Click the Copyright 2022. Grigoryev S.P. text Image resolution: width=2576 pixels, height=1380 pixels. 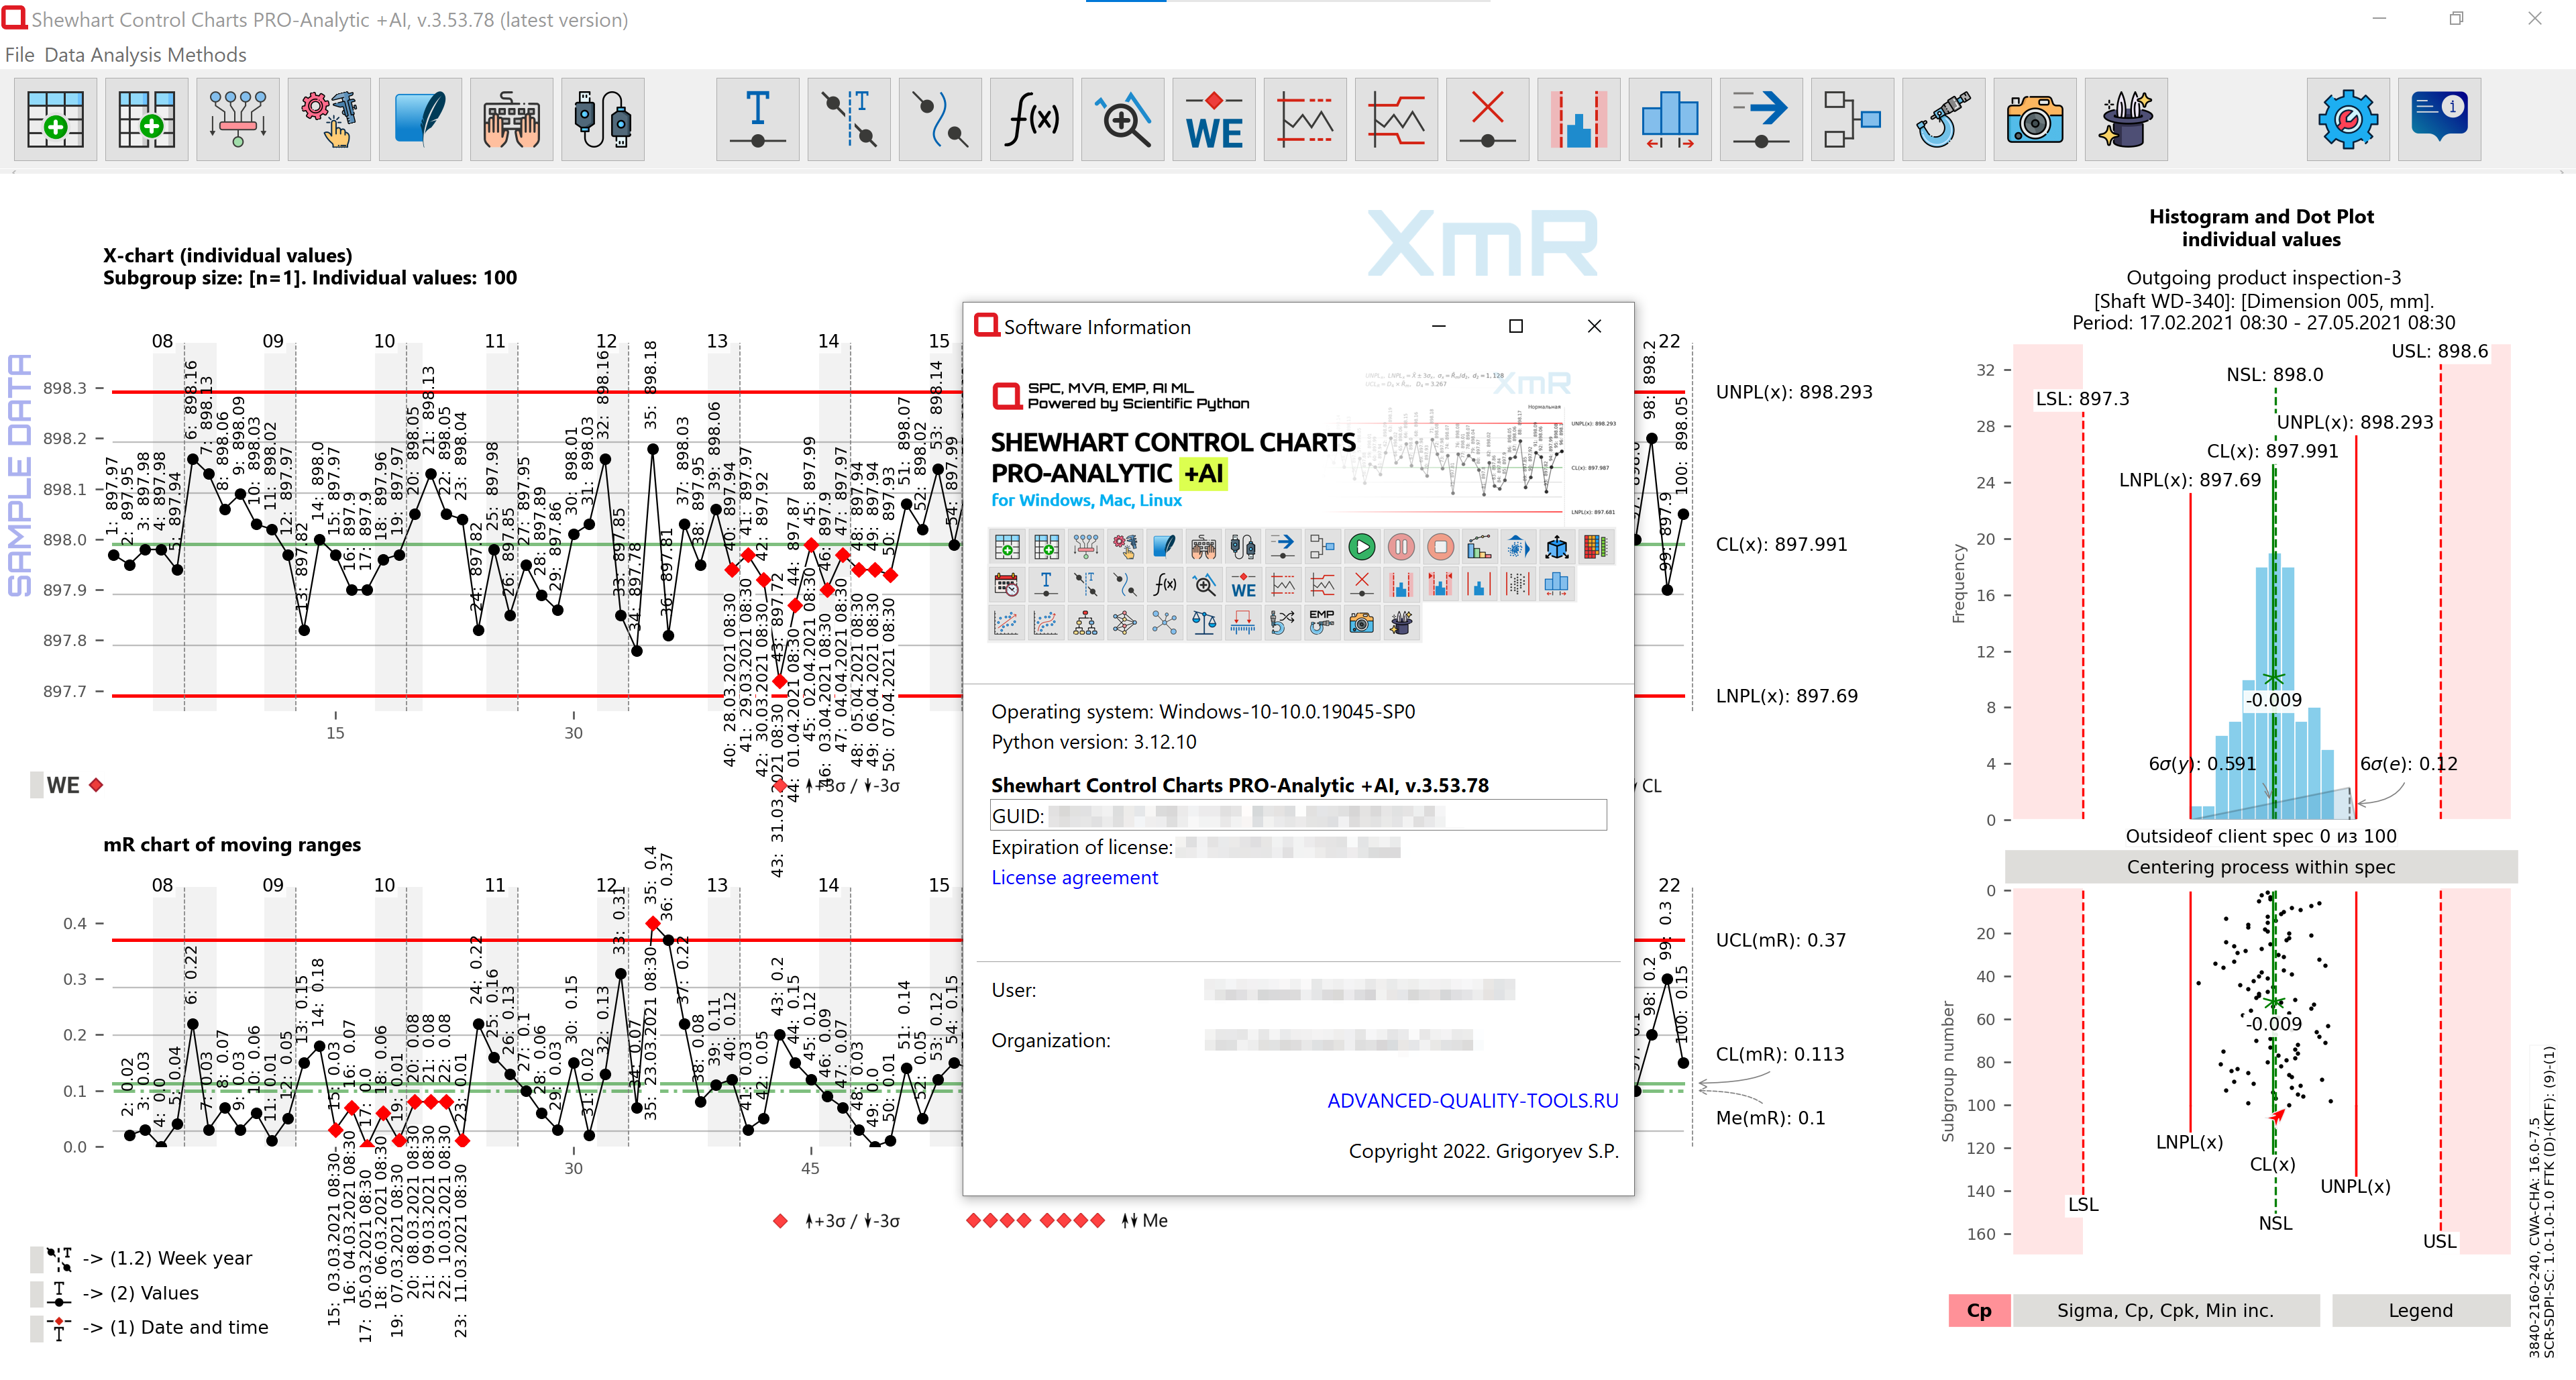[1483, 1151]
